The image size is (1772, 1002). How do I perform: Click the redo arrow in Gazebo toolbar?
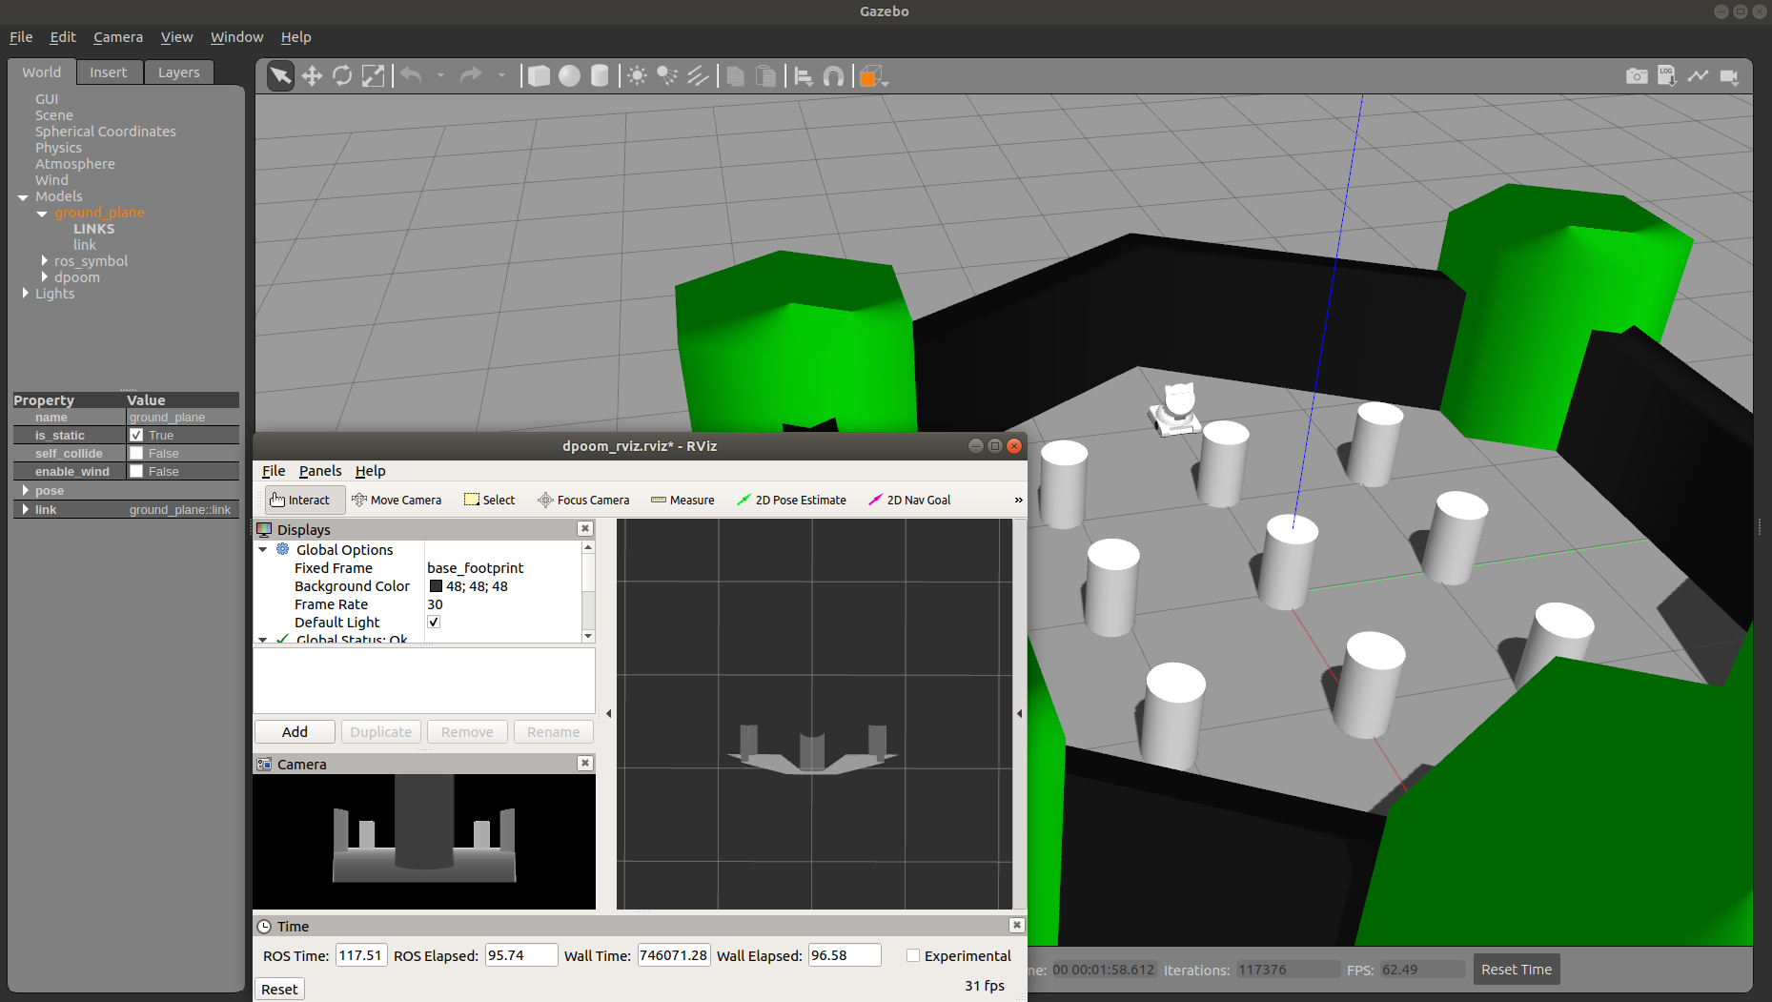pyautogui.click(x=471, y=75)
